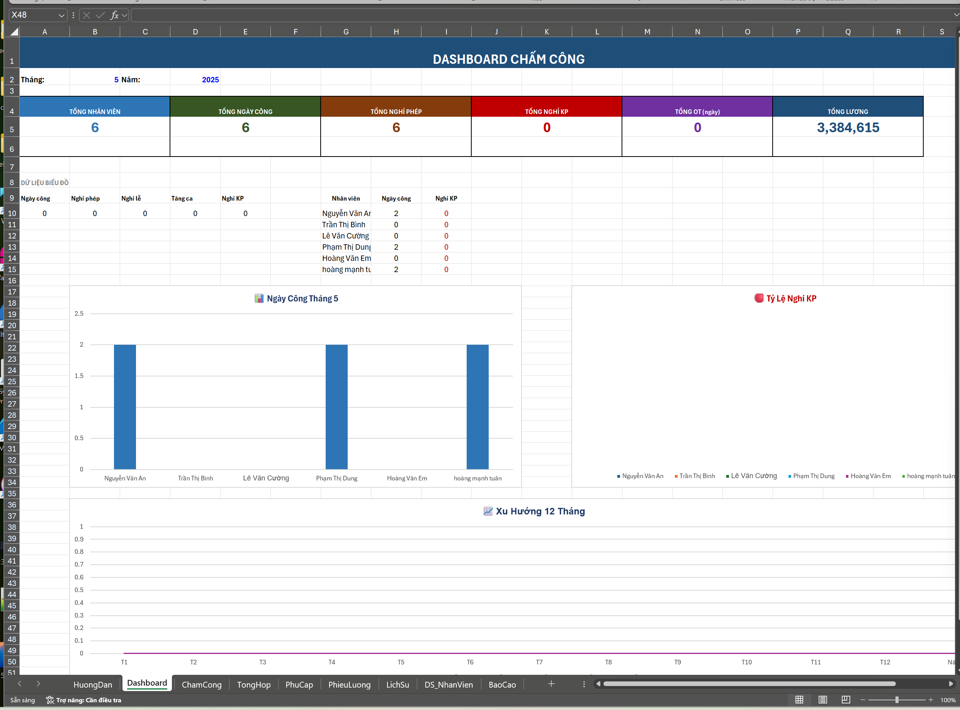Click the formula Cancel X icon

point(86,15)
